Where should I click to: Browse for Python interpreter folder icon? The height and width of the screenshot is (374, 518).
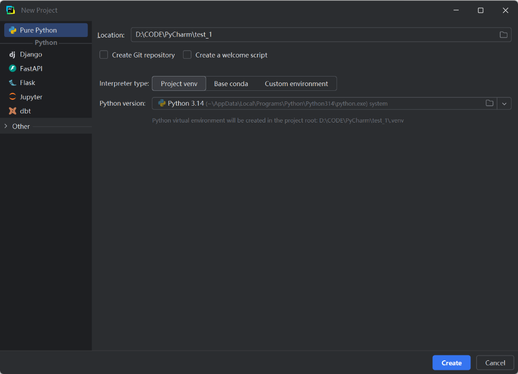tap(489, 104)
